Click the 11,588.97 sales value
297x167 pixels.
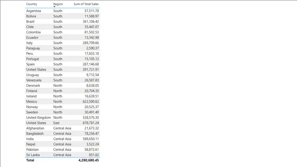coord(92,16)
